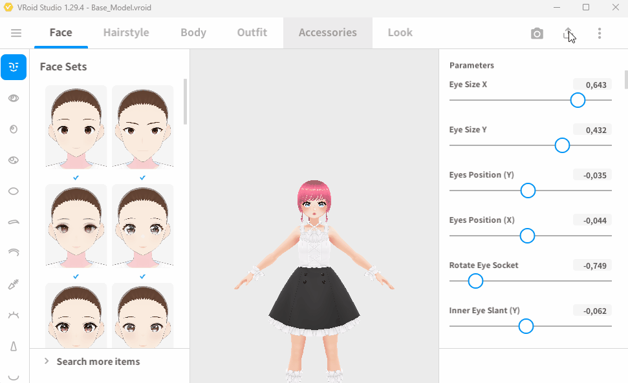
Task: Click the Eye Size X slider handle
Action: click(578, 100)
